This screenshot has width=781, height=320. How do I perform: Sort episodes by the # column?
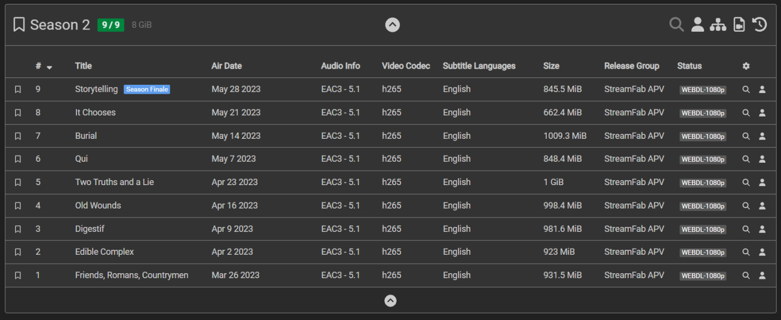[39, 66]
